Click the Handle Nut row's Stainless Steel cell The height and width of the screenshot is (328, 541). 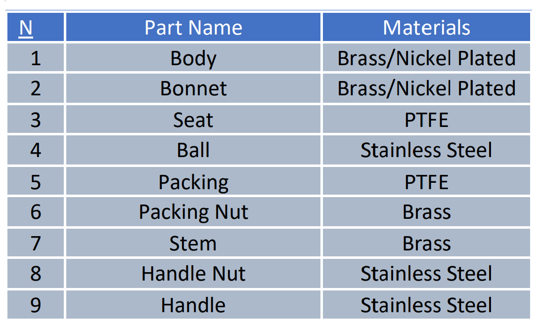(426, 274)
